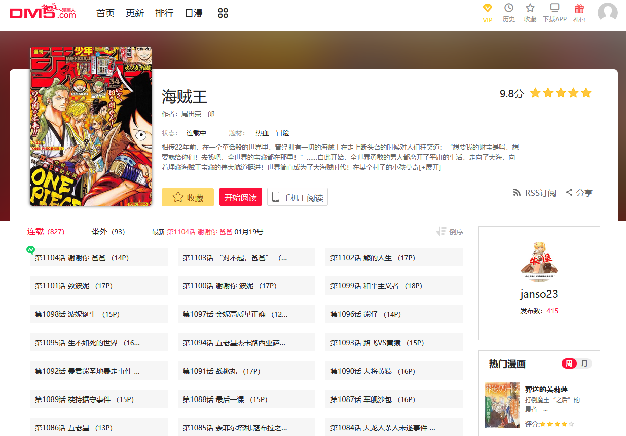
Task: Open latest chapter link 第1104话 谢谢你 爸爸
Action: [200, 232]
